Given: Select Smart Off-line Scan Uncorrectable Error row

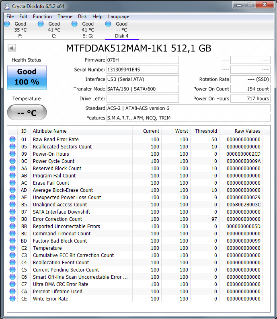Looking at the screenshot, I should point(135,277).
